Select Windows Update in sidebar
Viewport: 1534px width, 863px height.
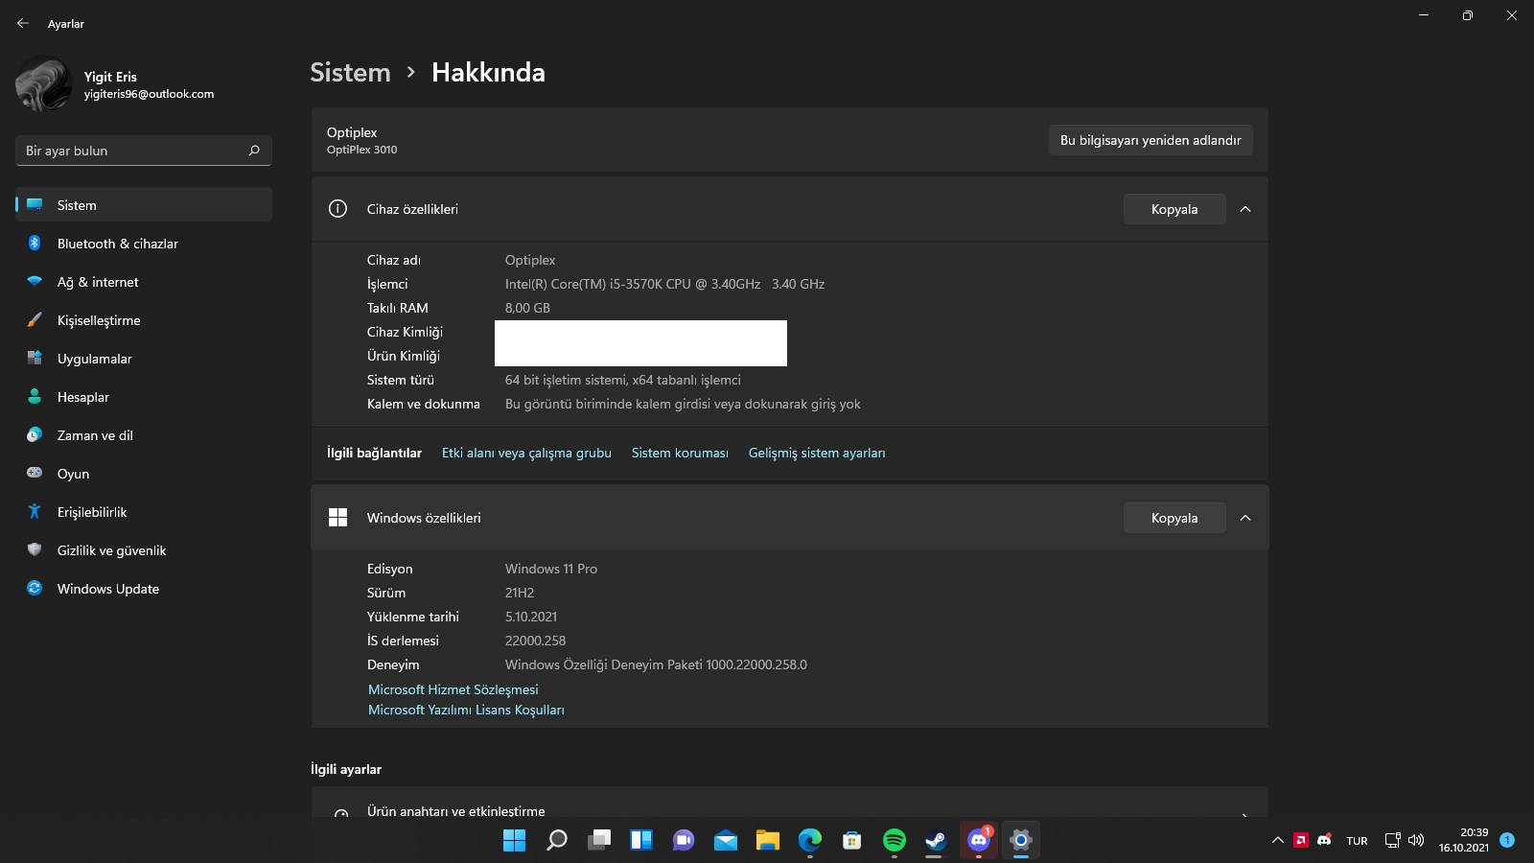(x=107, y=589)
